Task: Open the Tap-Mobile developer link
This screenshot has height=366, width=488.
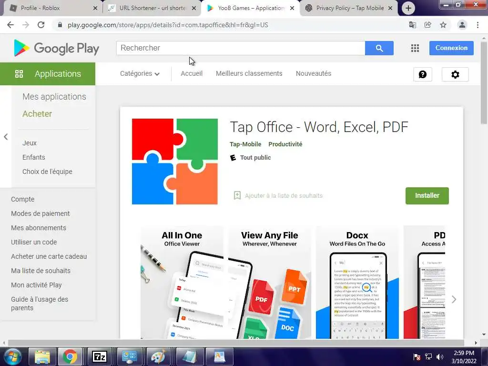Action: (245, 144)
